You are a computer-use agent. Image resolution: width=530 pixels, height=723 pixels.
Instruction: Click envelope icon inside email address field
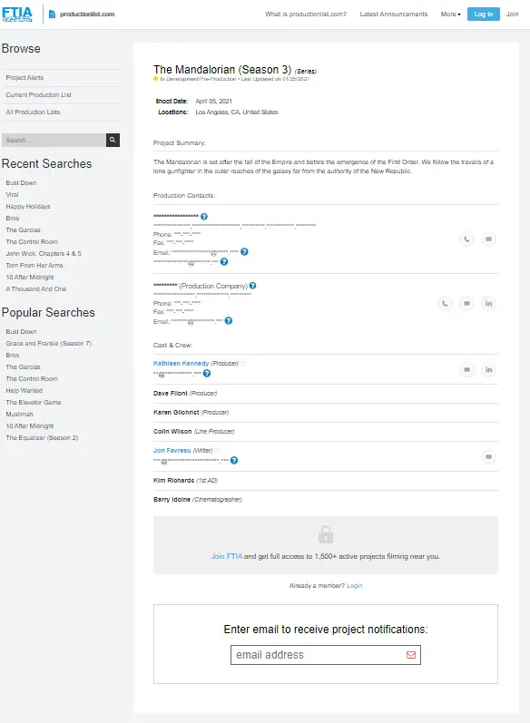[411, 655]
